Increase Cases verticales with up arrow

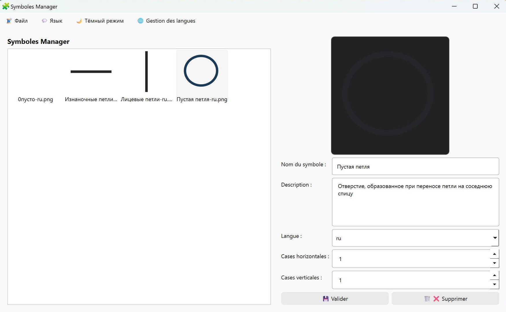tap(494, 275)
